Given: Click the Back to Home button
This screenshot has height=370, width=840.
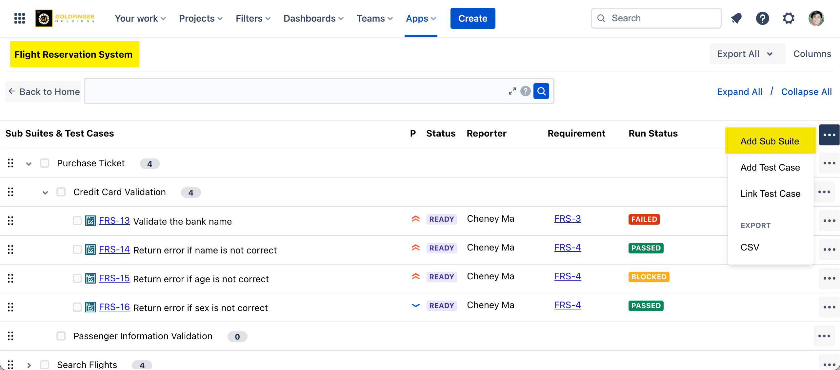Looking at the screenshot, I should point(44,92).
